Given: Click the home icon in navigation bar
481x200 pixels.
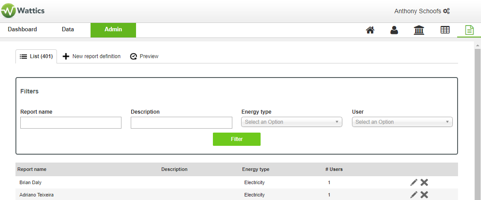Looking at the screenshot, I should 370,30.
